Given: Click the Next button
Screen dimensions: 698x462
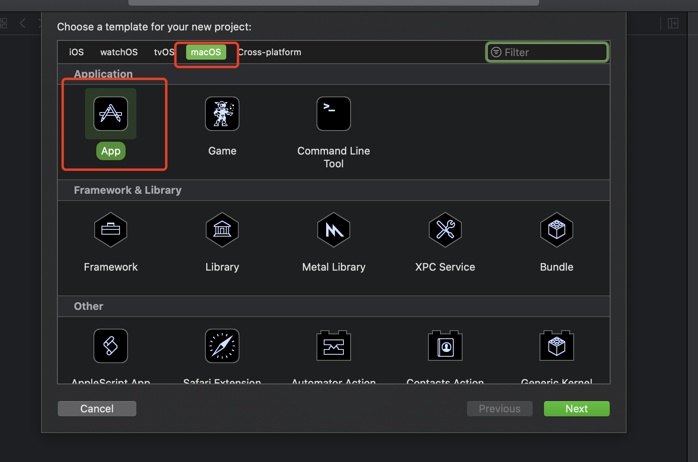Looking at the screenshot, I should point(577,409).
